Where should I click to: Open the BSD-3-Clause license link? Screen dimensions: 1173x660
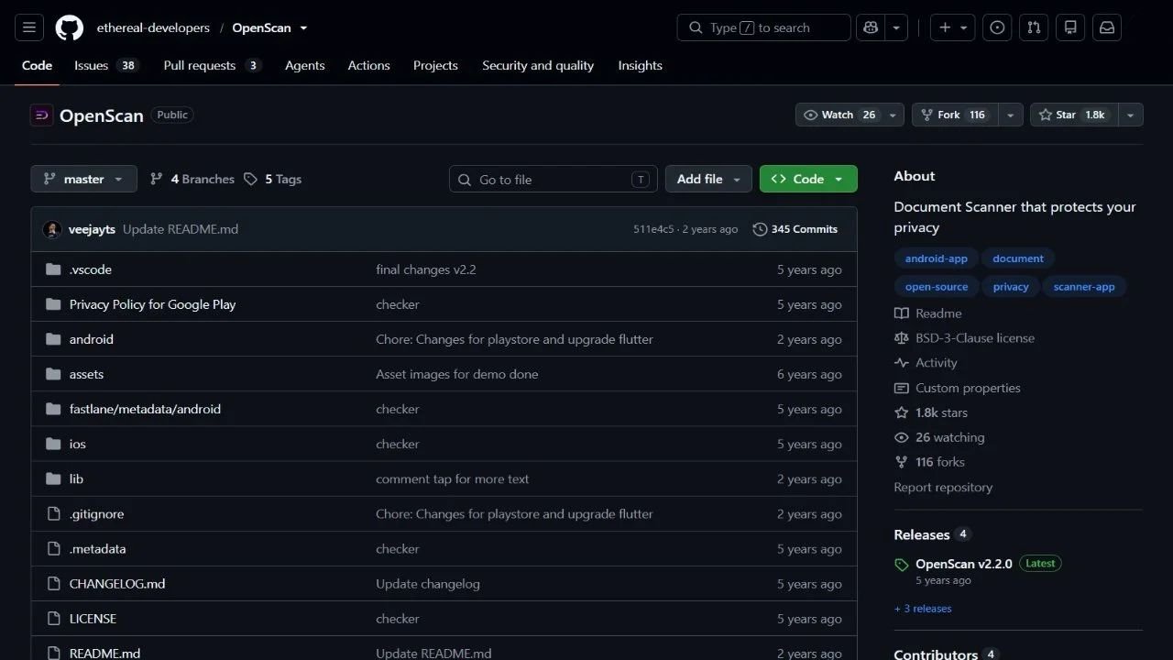965,337
